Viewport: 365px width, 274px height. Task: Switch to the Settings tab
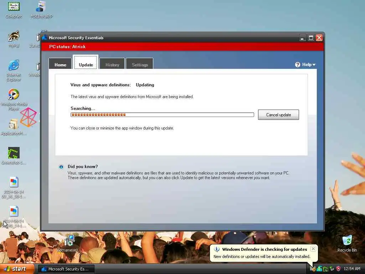coord(140,64)
